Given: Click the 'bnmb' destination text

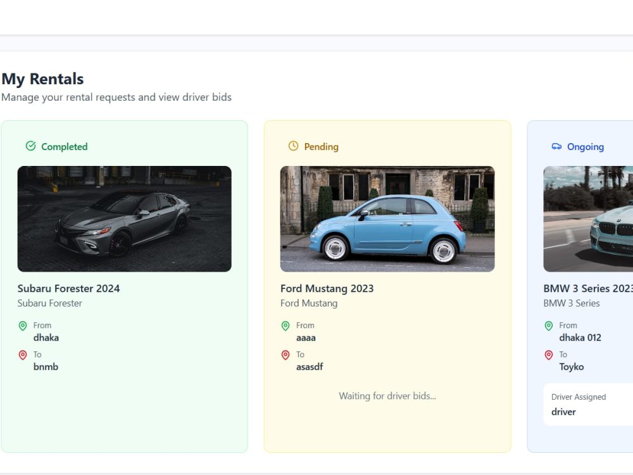Looking at the screenshot, I should 46,367.
